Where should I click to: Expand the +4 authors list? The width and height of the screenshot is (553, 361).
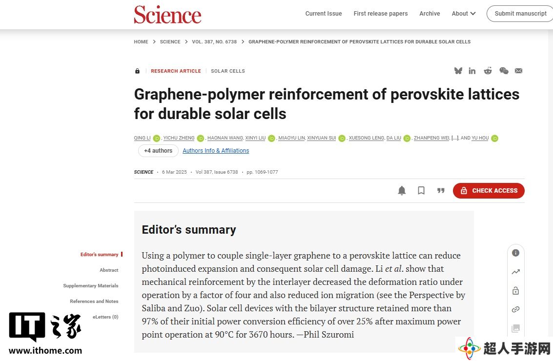click(158, 151)
